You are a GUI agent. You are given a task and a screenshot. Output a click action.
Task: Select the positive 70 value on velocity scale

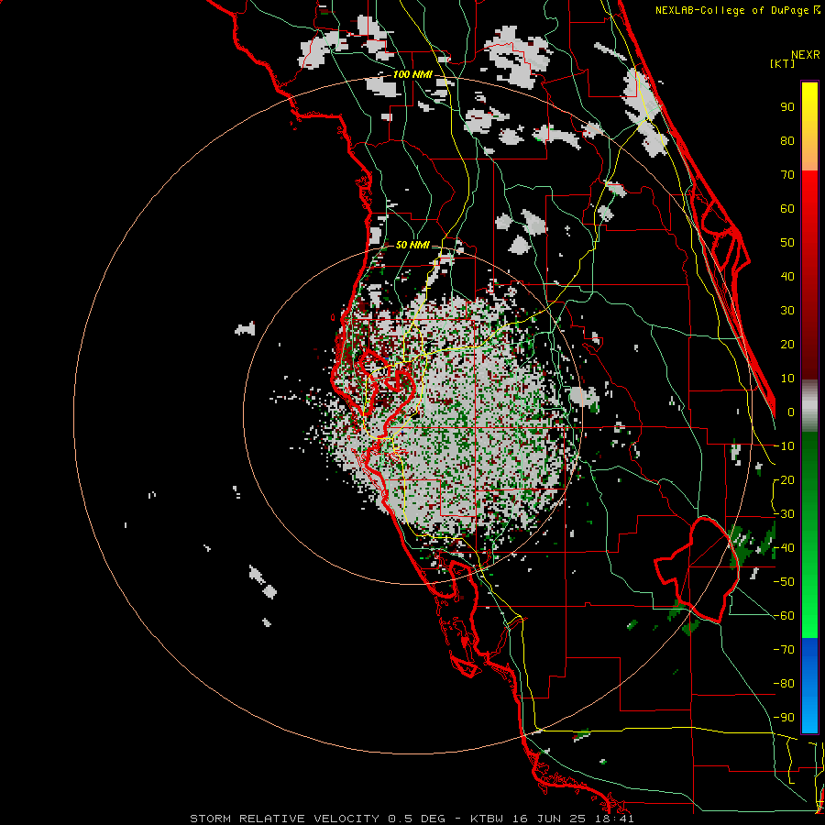(787, 175)
